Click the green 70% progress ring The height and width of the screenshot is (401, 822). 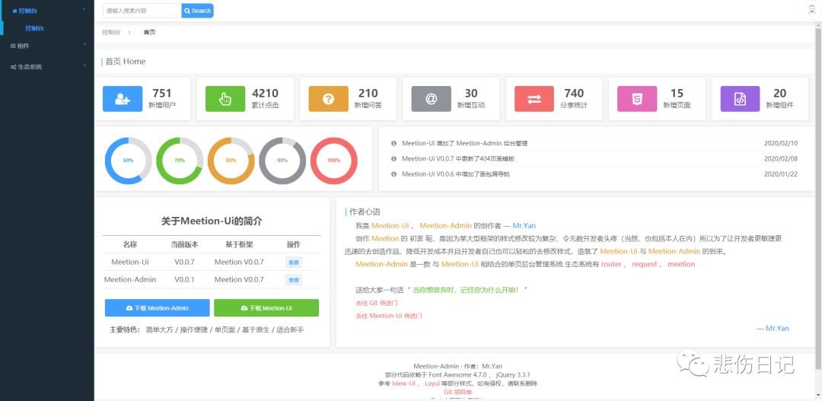tap(180, 161)
